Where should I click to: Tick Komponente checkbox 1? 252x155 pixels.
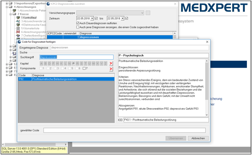[x=41, y=68]
